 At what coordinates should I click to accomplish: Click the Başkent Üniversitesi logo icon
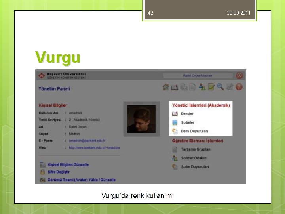pos(42,76)
